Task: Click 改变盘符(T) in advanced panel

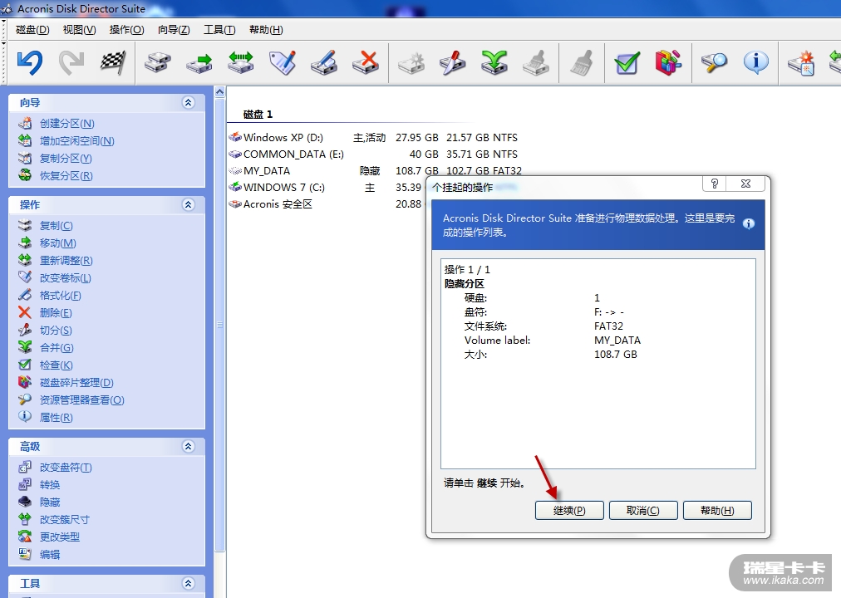Action: click(x=66, y=468)
